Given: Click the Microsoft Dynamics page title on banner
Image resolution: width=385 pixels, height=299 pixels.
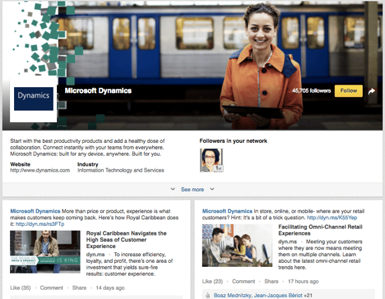Looking at the screenshot, I should pyautogui.click(x=98, y=91).
